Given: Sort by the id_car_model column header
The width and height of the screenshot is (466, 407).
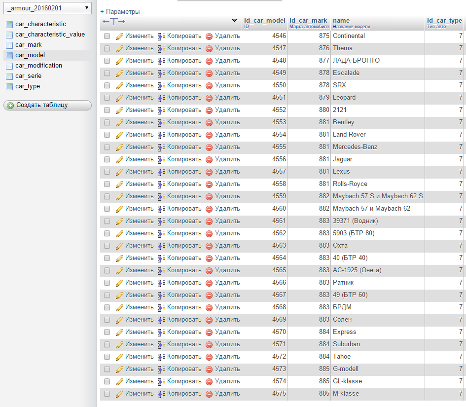Looking at the screenshot, I should coord(264,21).
